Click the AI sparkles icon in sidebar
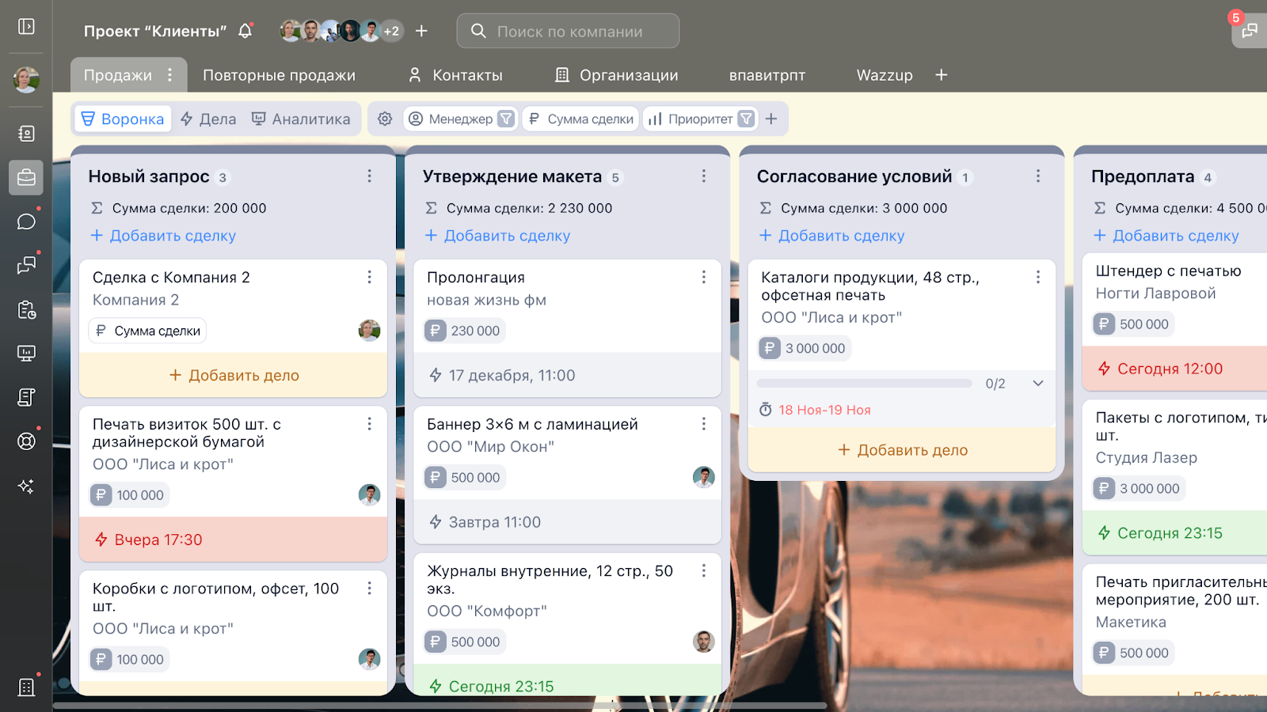The width and height of the screenshot is (1267, 712). click(26, 486)
